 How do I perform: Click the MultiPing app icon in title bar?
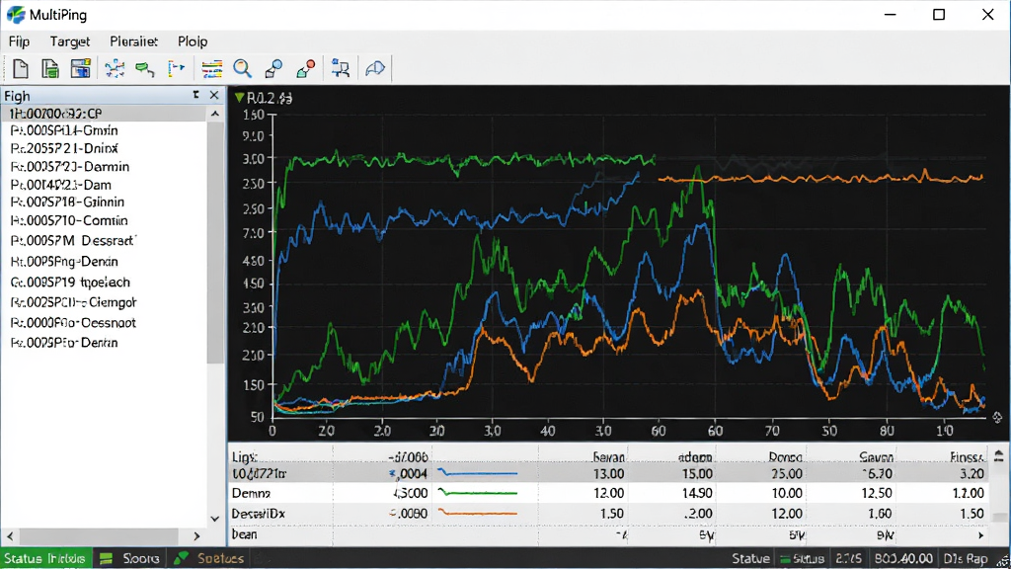click(16, 14)
